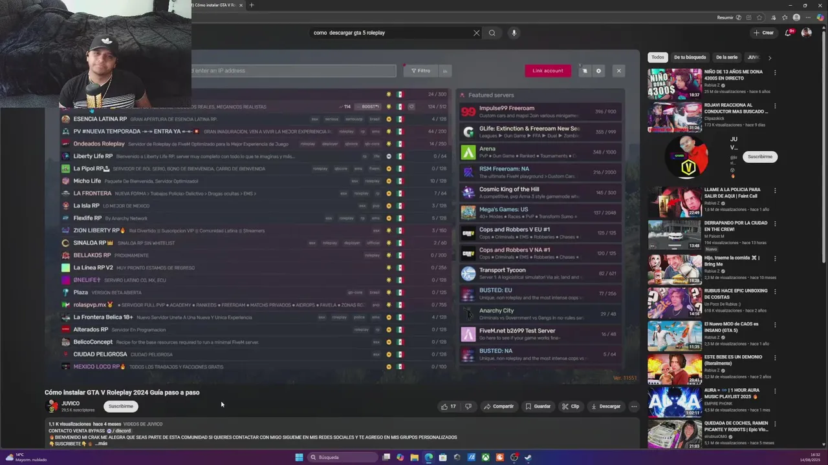Open the AURA music playlist thumbnail
This screenshot has width=828, height=465.
(675, 402)
